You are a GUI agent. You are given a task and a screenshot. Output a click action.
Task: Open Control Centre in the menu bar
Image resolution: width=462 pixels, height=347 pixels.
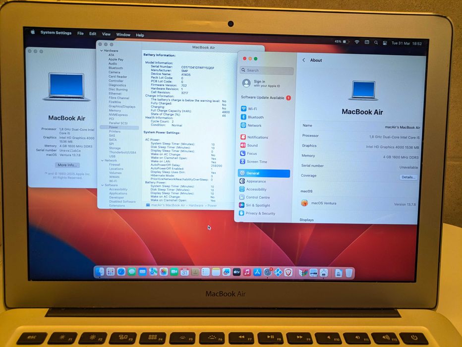[x=385, y=43]
